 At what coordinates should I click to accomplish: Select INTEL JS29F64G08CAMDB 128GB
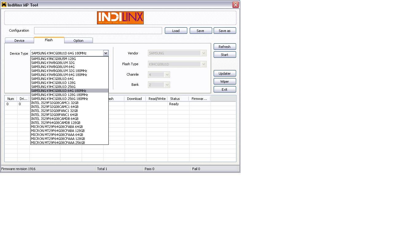pos(69,123)
